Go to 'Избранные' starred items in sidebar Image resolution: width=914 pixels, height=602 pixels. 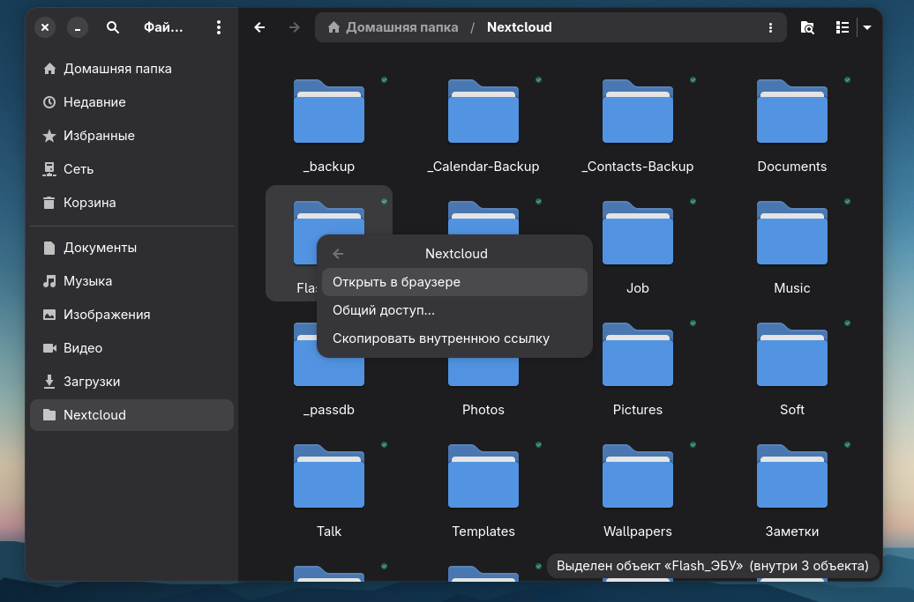tap(99, 136)
